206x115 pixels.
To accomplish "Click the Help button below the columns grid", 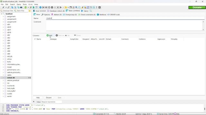I will click(x=38, y=97).
